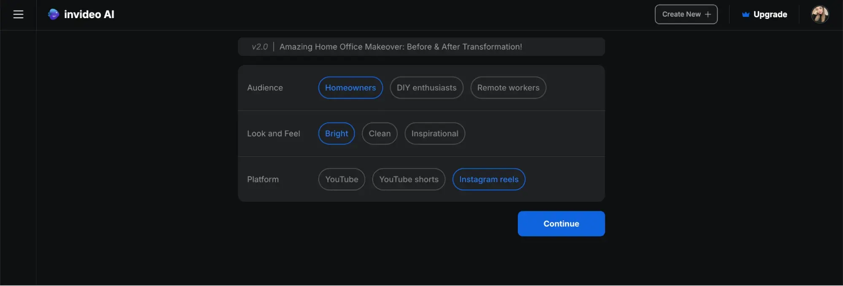Screen dimensions: 843x286
Task: Set platform to YouTube
Action: (342, 179)
